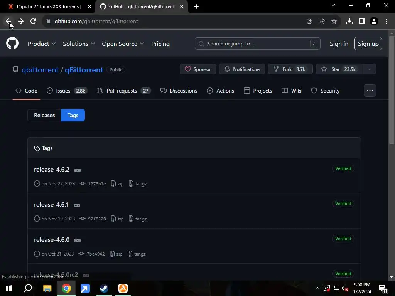Open the Projects tab
Screen dimensions: 395x296
[x=258, y=91]
